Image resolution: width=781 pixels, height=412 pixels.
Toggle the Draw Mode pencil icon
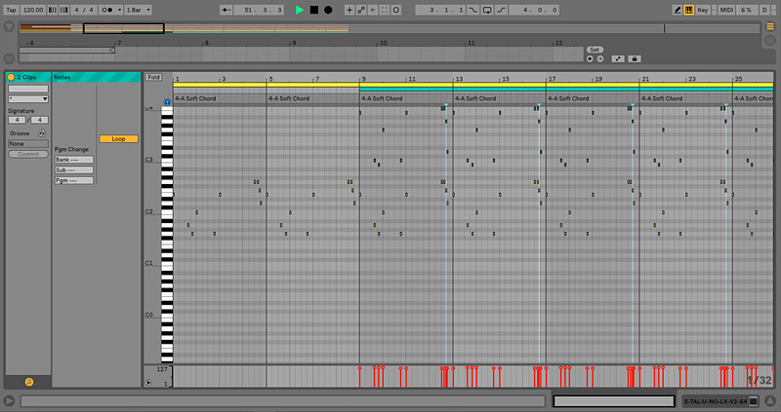[x=678, y=10]
